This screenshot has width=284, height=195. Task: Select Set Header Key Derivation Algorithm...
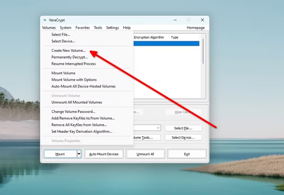coord(81,131)
